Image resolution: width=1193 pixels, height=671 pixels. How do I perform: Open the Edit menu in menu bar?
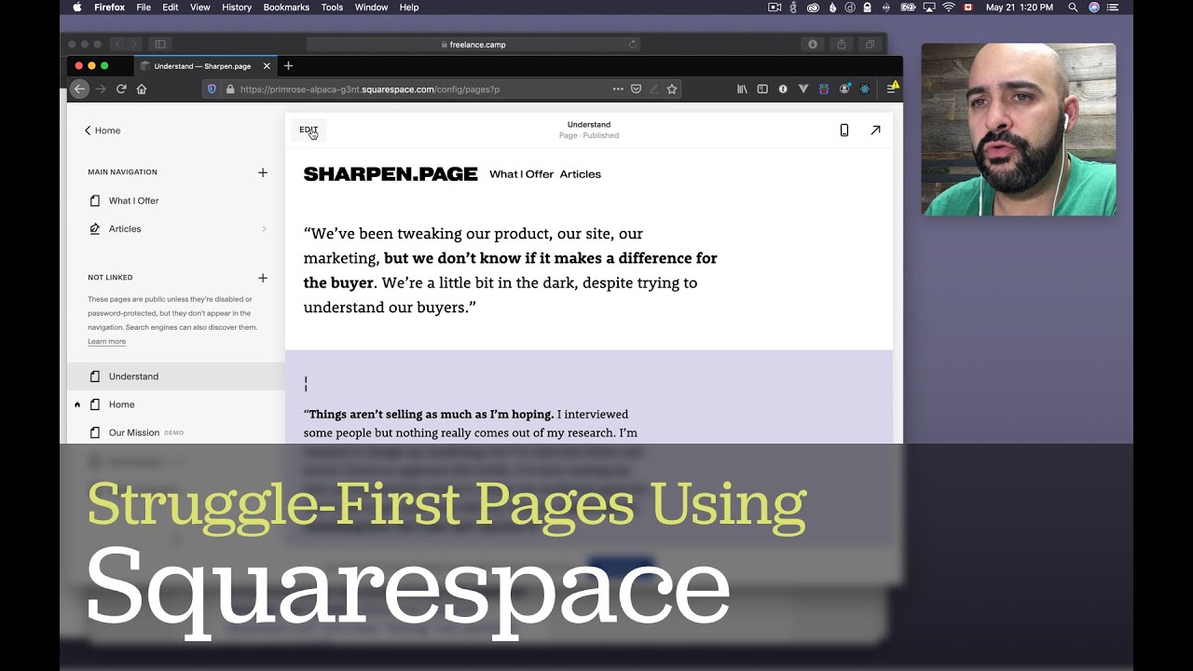171,7
